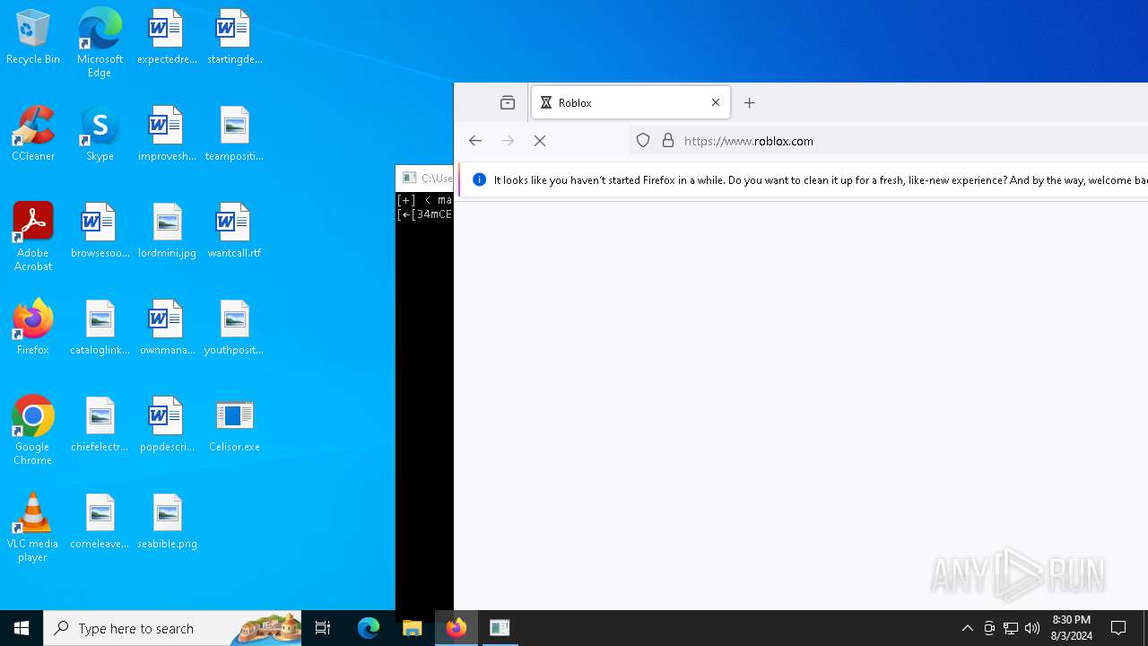
Task: Select lordmini.jpg image file
Action: point(167,231)
